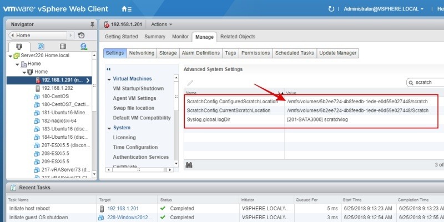Viewport: 444px width, 222px height.
Task: Open the vSphere home menu icon
Action: click(x=127, y=9)
